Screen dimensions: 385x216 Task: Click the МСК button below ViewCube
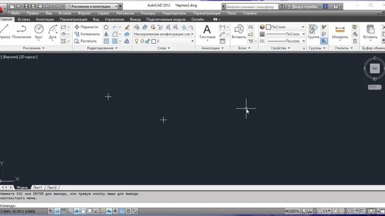[x=374, y=87]
